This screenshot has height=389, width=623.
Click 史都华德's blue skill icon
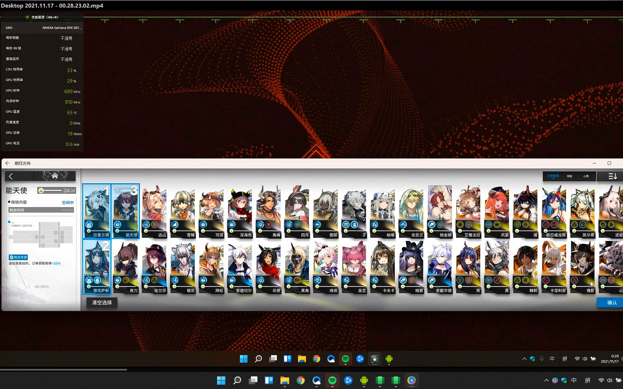(432, 280)
